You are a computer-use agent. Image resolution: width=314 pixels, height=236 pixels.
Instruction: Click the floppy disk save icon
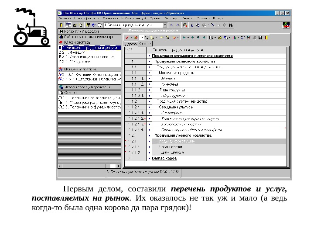[x=260, y=38]
